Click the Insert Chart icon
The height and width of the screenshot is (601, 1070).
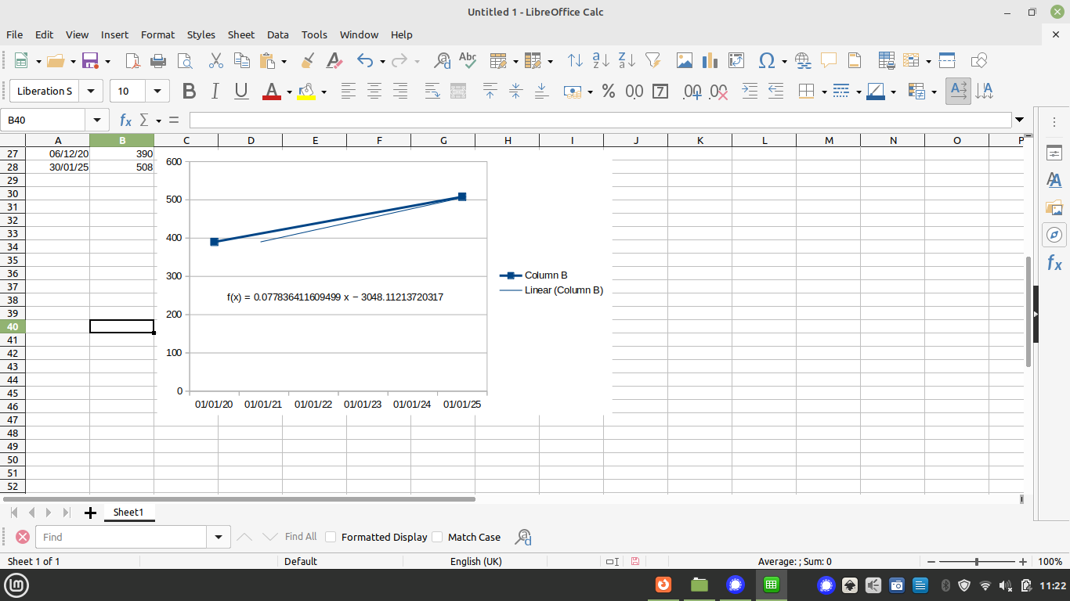click(710, 61)
